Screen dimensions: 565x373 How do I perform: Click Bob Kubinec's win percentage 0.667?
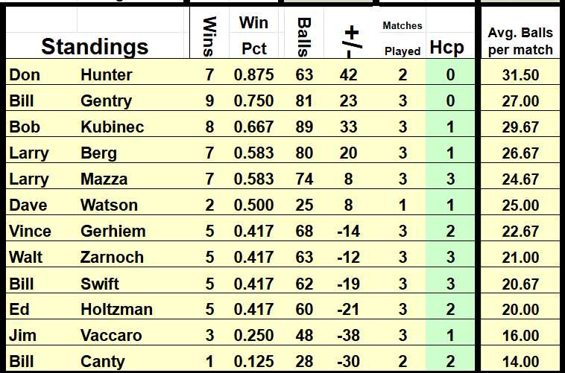pyautogui.click(x=253, y=127)
